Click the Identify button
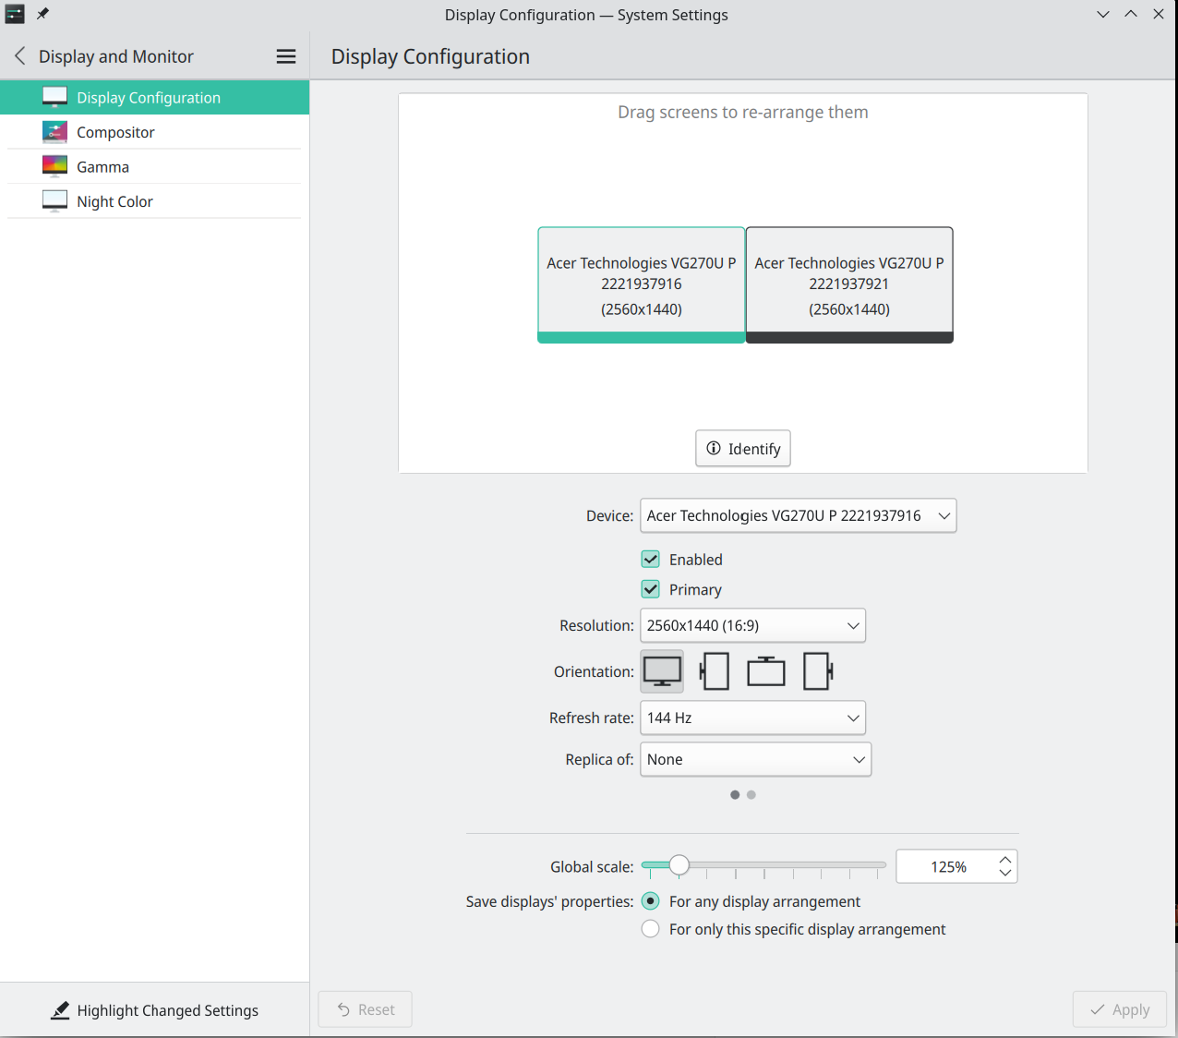This screenshot has height=1038, width=1178. point(743,448)
